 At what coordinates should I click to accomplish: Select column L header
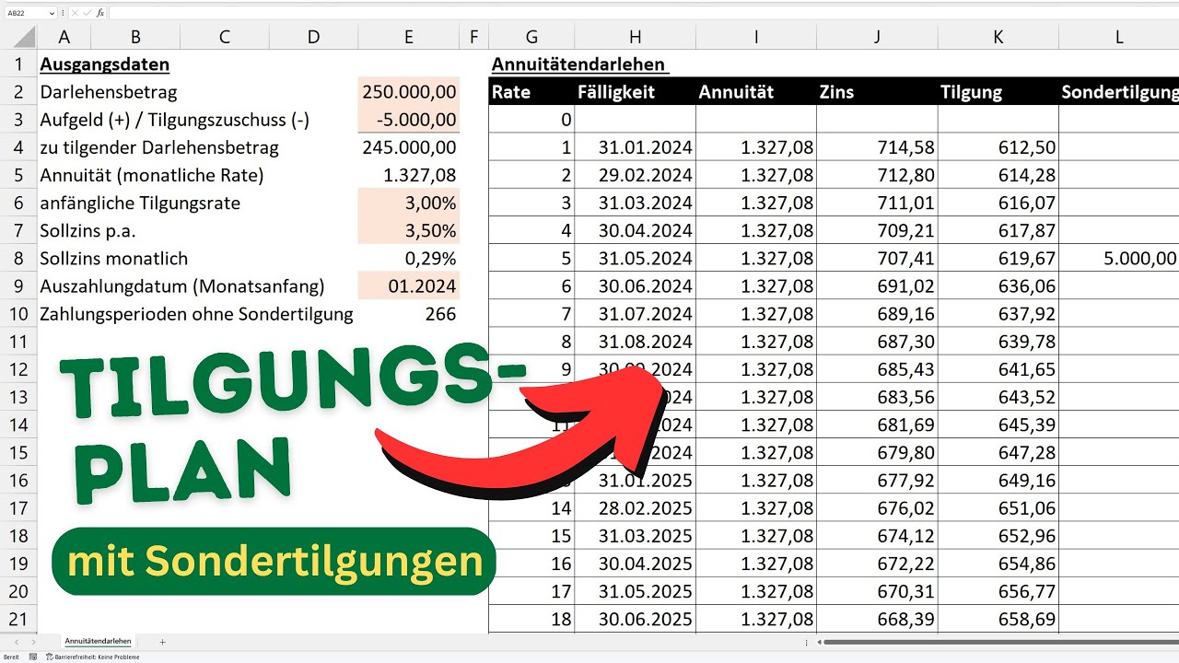(1119, 37)
